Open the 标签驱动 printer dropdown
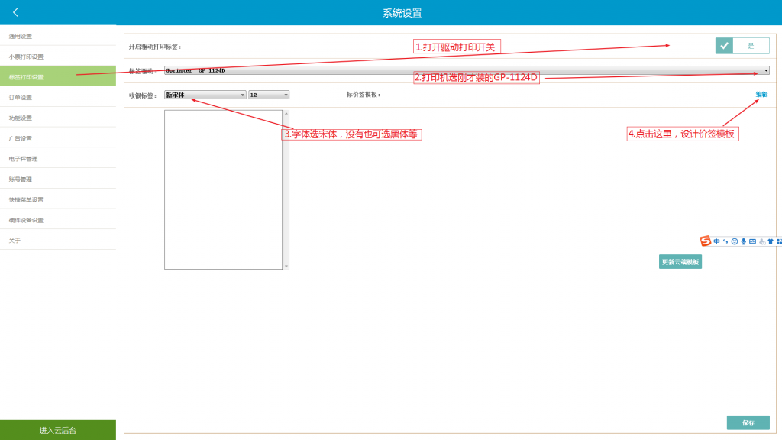The image size is (782, 440). coord(467,70)
